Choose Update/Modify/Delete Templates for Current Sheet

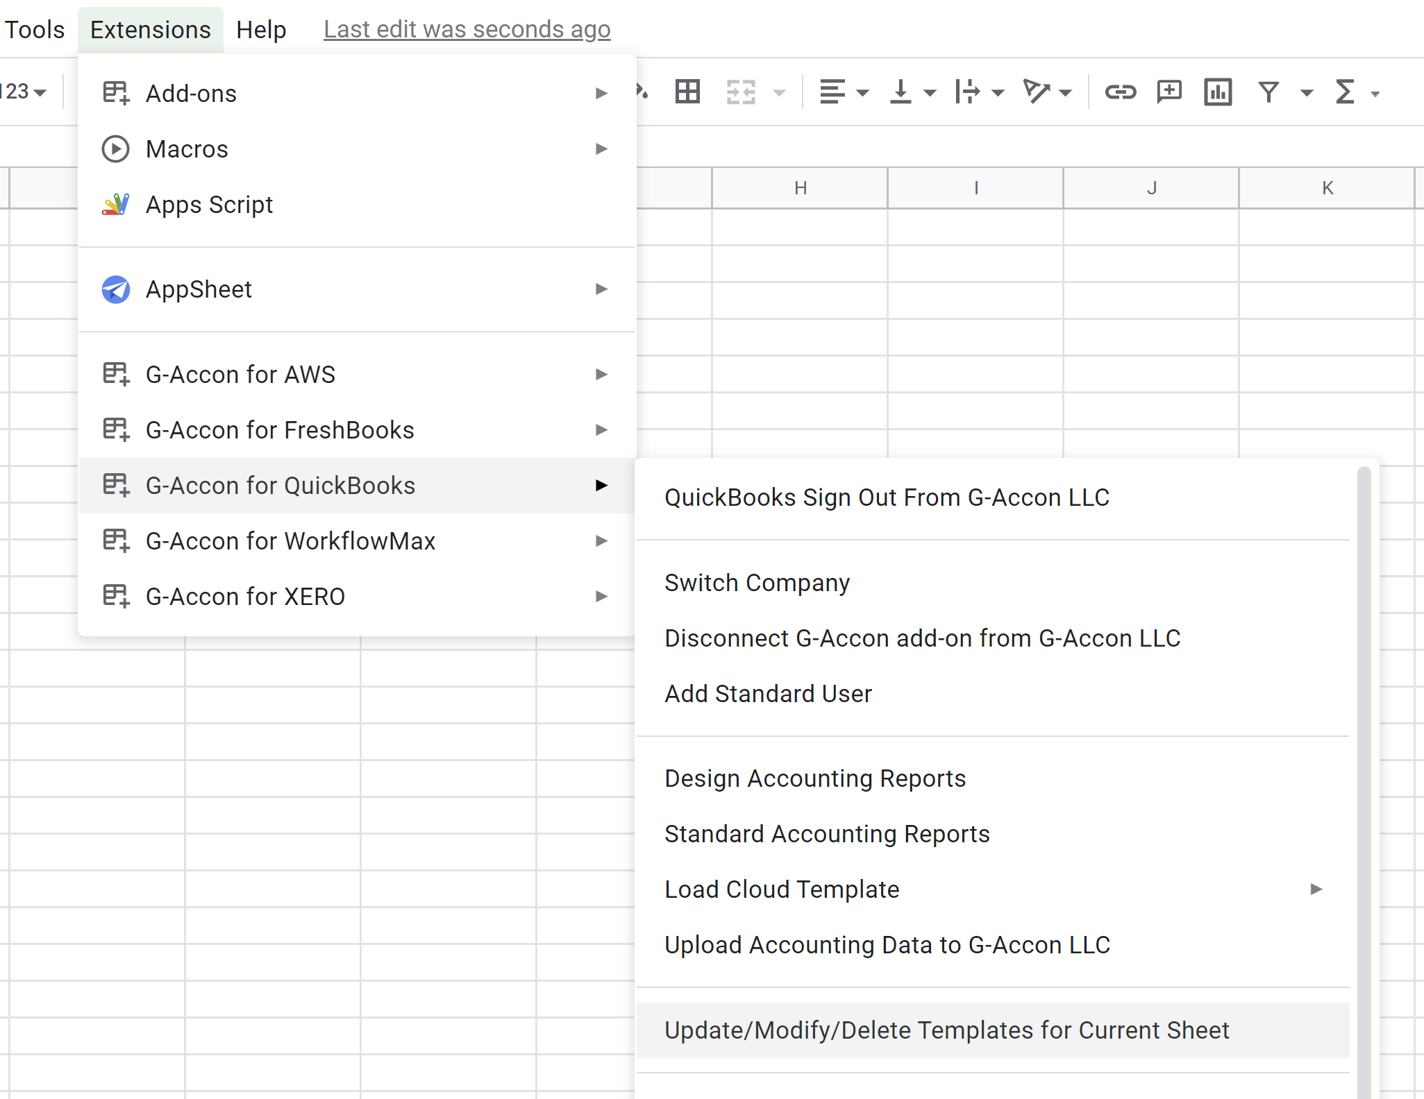coord(993,1030)
